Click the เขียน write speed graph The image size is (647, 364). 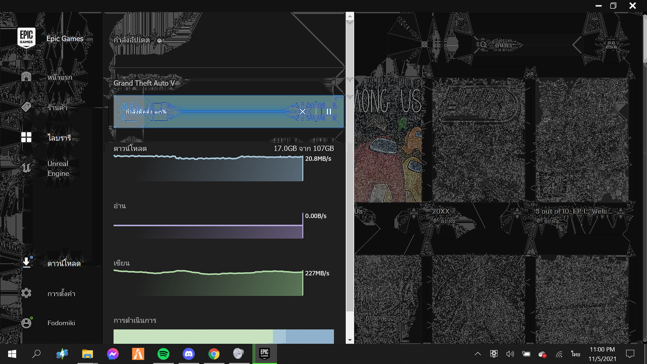pyautogui.click(x=208, y=283)
